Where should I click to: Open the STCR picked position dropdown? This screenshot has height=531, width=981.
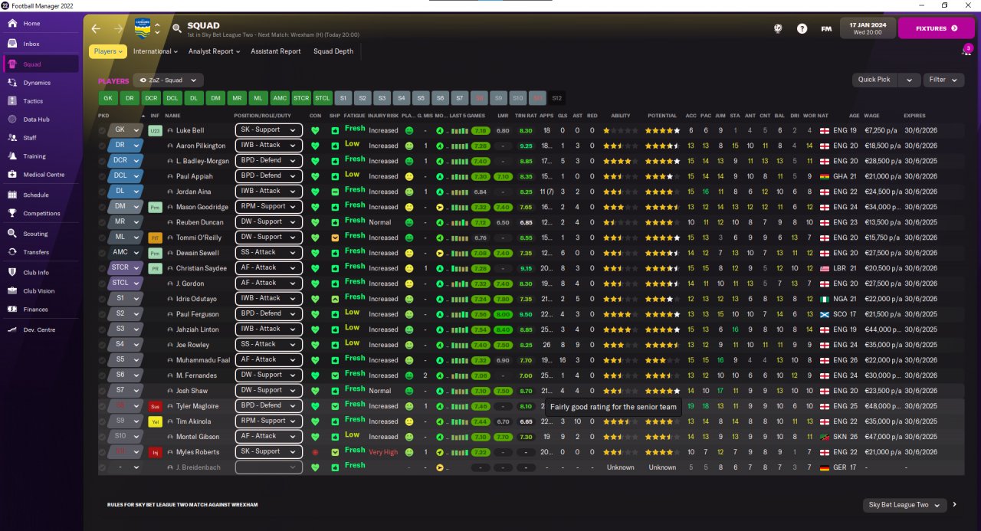(x=126, y=268)
